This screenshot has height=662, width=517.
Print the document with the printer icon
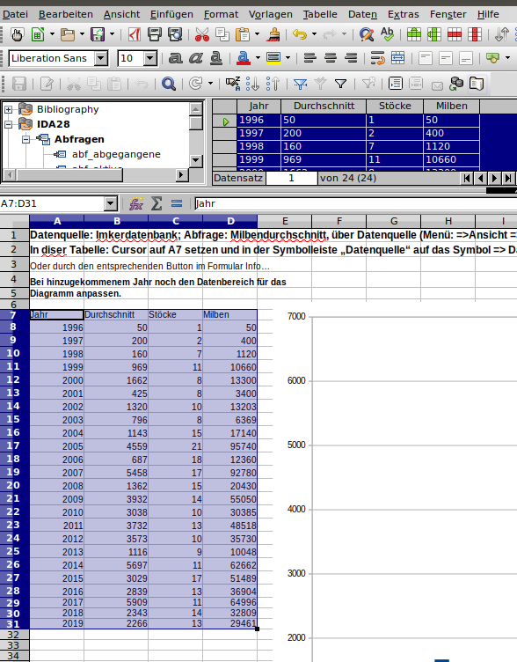(155, 34)
